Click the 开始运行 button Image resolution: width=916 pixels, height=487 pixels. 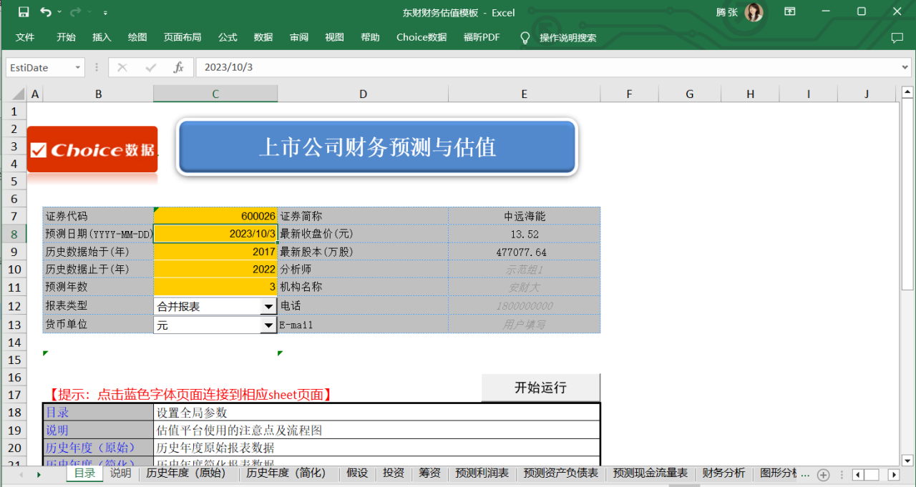point(540,388)
